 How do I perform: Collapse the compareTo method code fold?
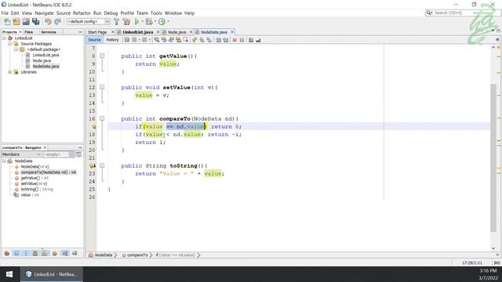102,118
